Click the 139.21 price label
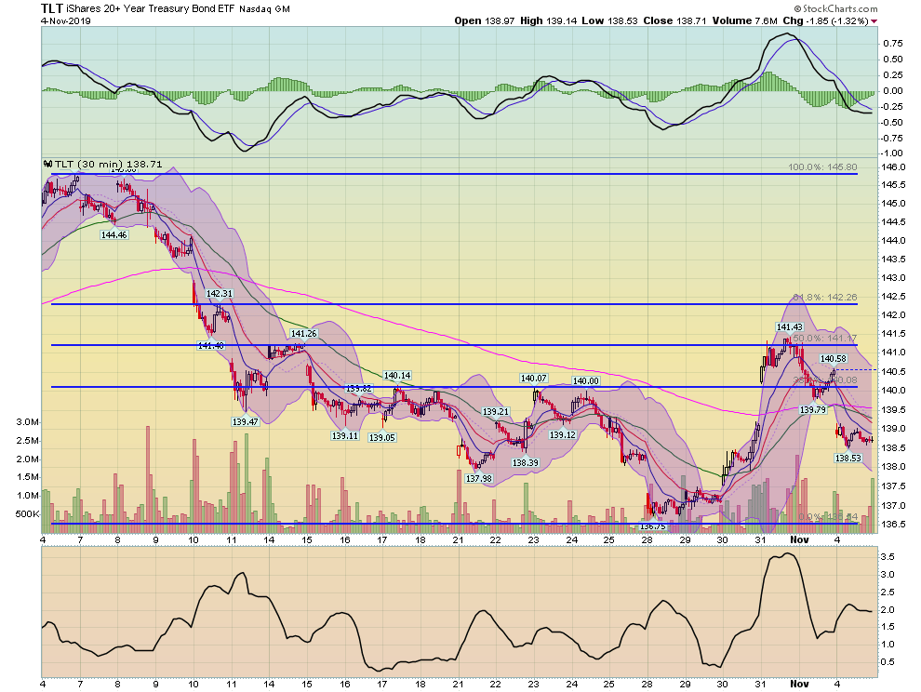 [496, 412]
